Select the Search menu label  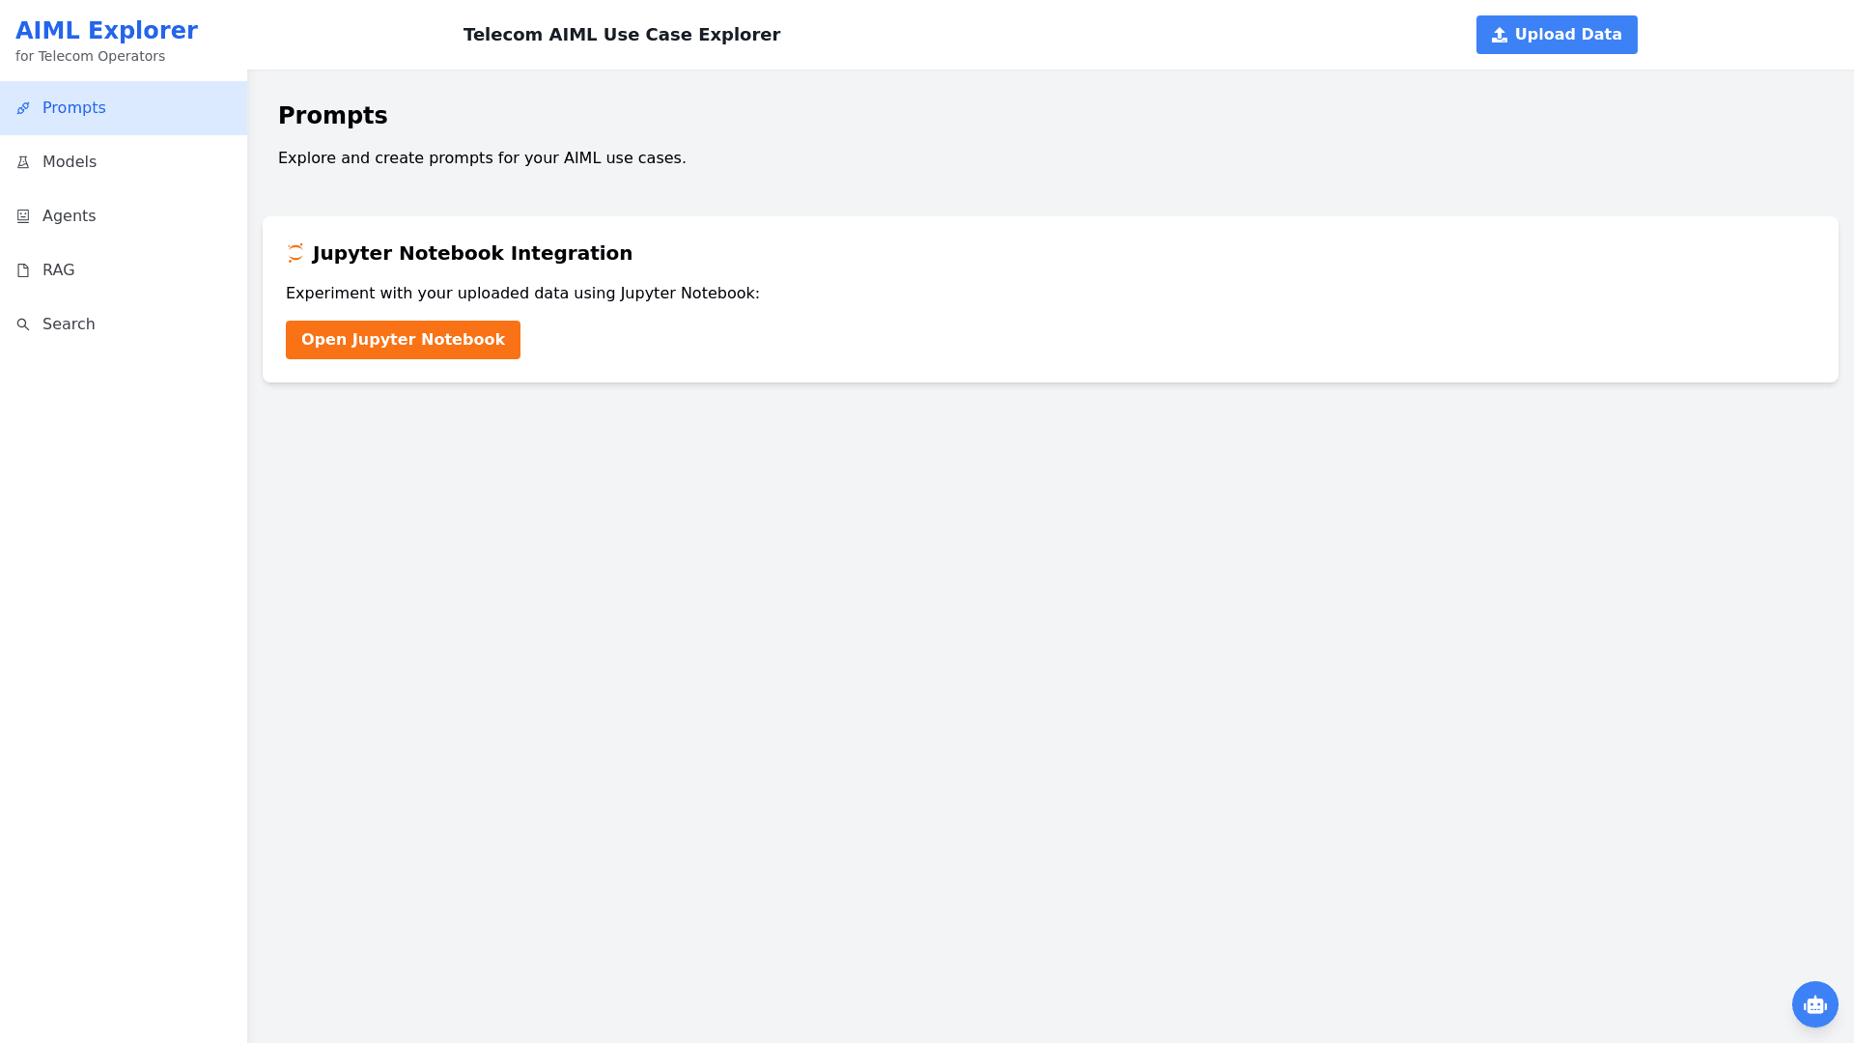click(x=69, y=324)
